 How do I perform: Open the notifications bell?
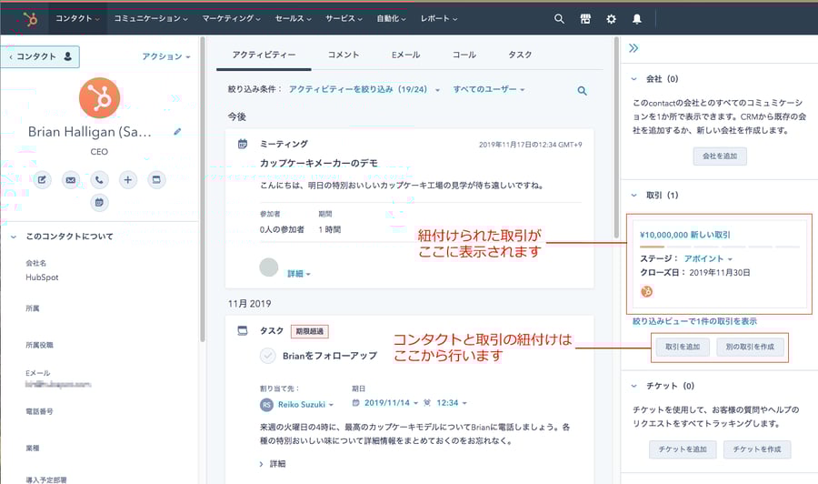636,19
